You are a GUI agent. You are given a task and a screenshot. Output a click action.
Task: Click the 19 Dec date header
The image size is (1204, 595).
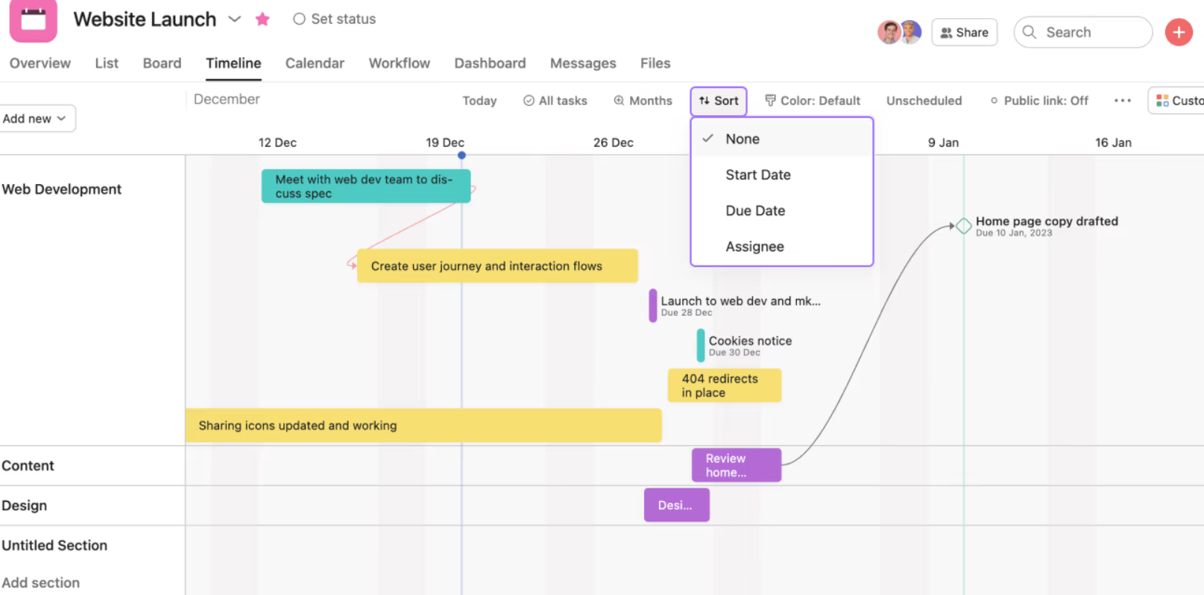tap(445, 142)
